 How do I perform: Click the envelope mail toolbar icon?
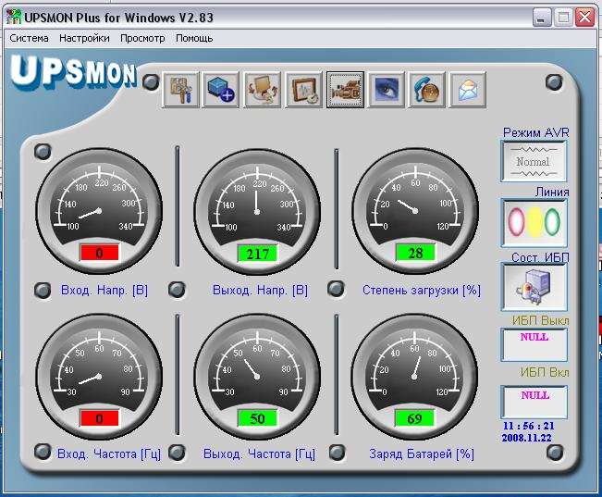(x=468, y=90)
